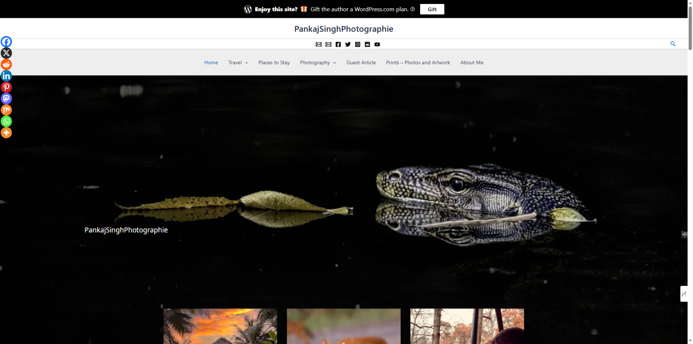Share via the LinkedIn sidebar icon
The height and width of the screenshot is (344, 693).
[x=6, y=76]
